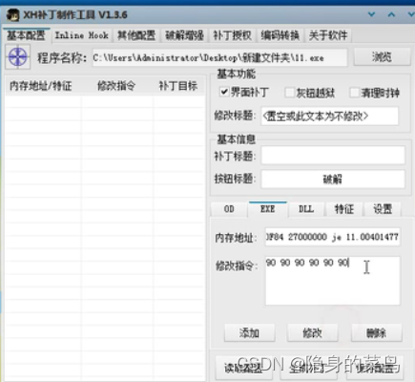Click the up-chevron in title bar
This screenshot has width=415, height=382.
click(x=391, y=14)
